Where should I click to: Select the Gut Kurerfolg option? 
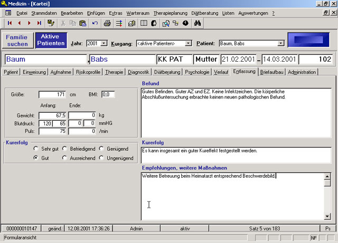pos(36,158)
